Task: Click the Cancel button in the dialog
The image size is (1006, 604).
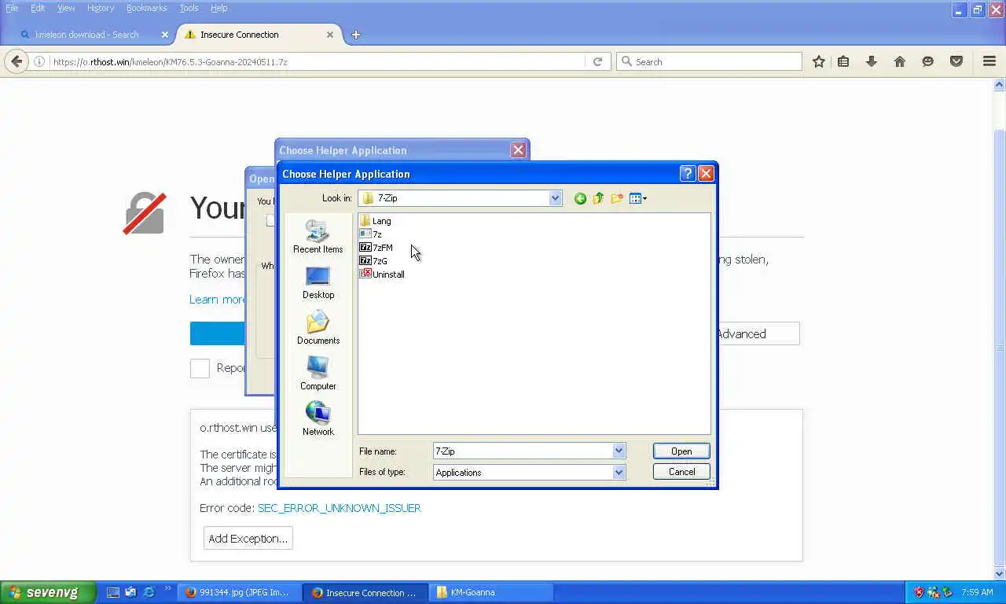Action: point(681,472)
